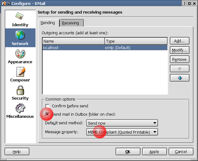Sort accounts by Type column header
198x161 pixels.
click(136, 41)
